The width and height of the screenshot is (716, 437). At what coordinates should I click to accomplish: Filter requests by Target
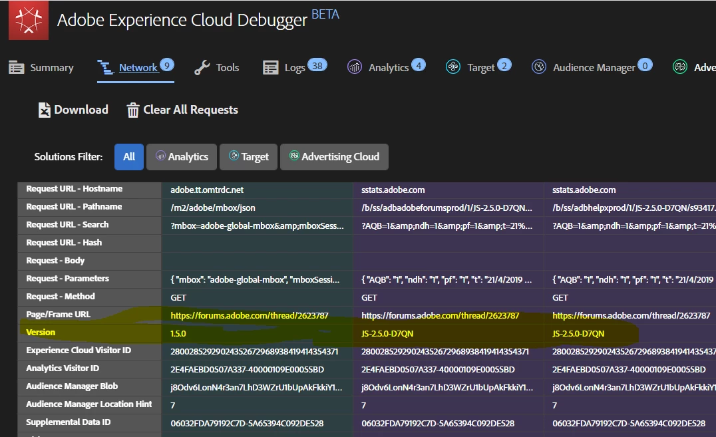coord(249,157)
